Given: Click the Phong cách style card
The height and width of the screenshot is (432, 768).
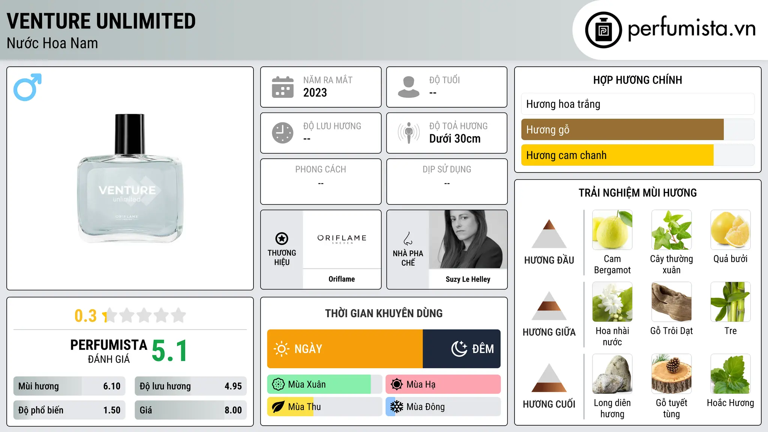Looking at the screenshot, I should point(321,181).
